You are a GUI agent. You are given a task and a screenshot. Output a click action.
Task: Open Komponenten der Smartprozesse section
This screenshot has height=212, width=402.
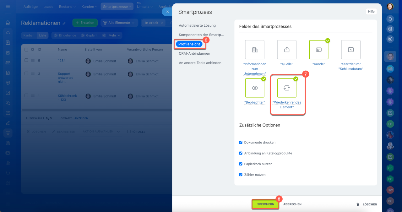[201, 35]
